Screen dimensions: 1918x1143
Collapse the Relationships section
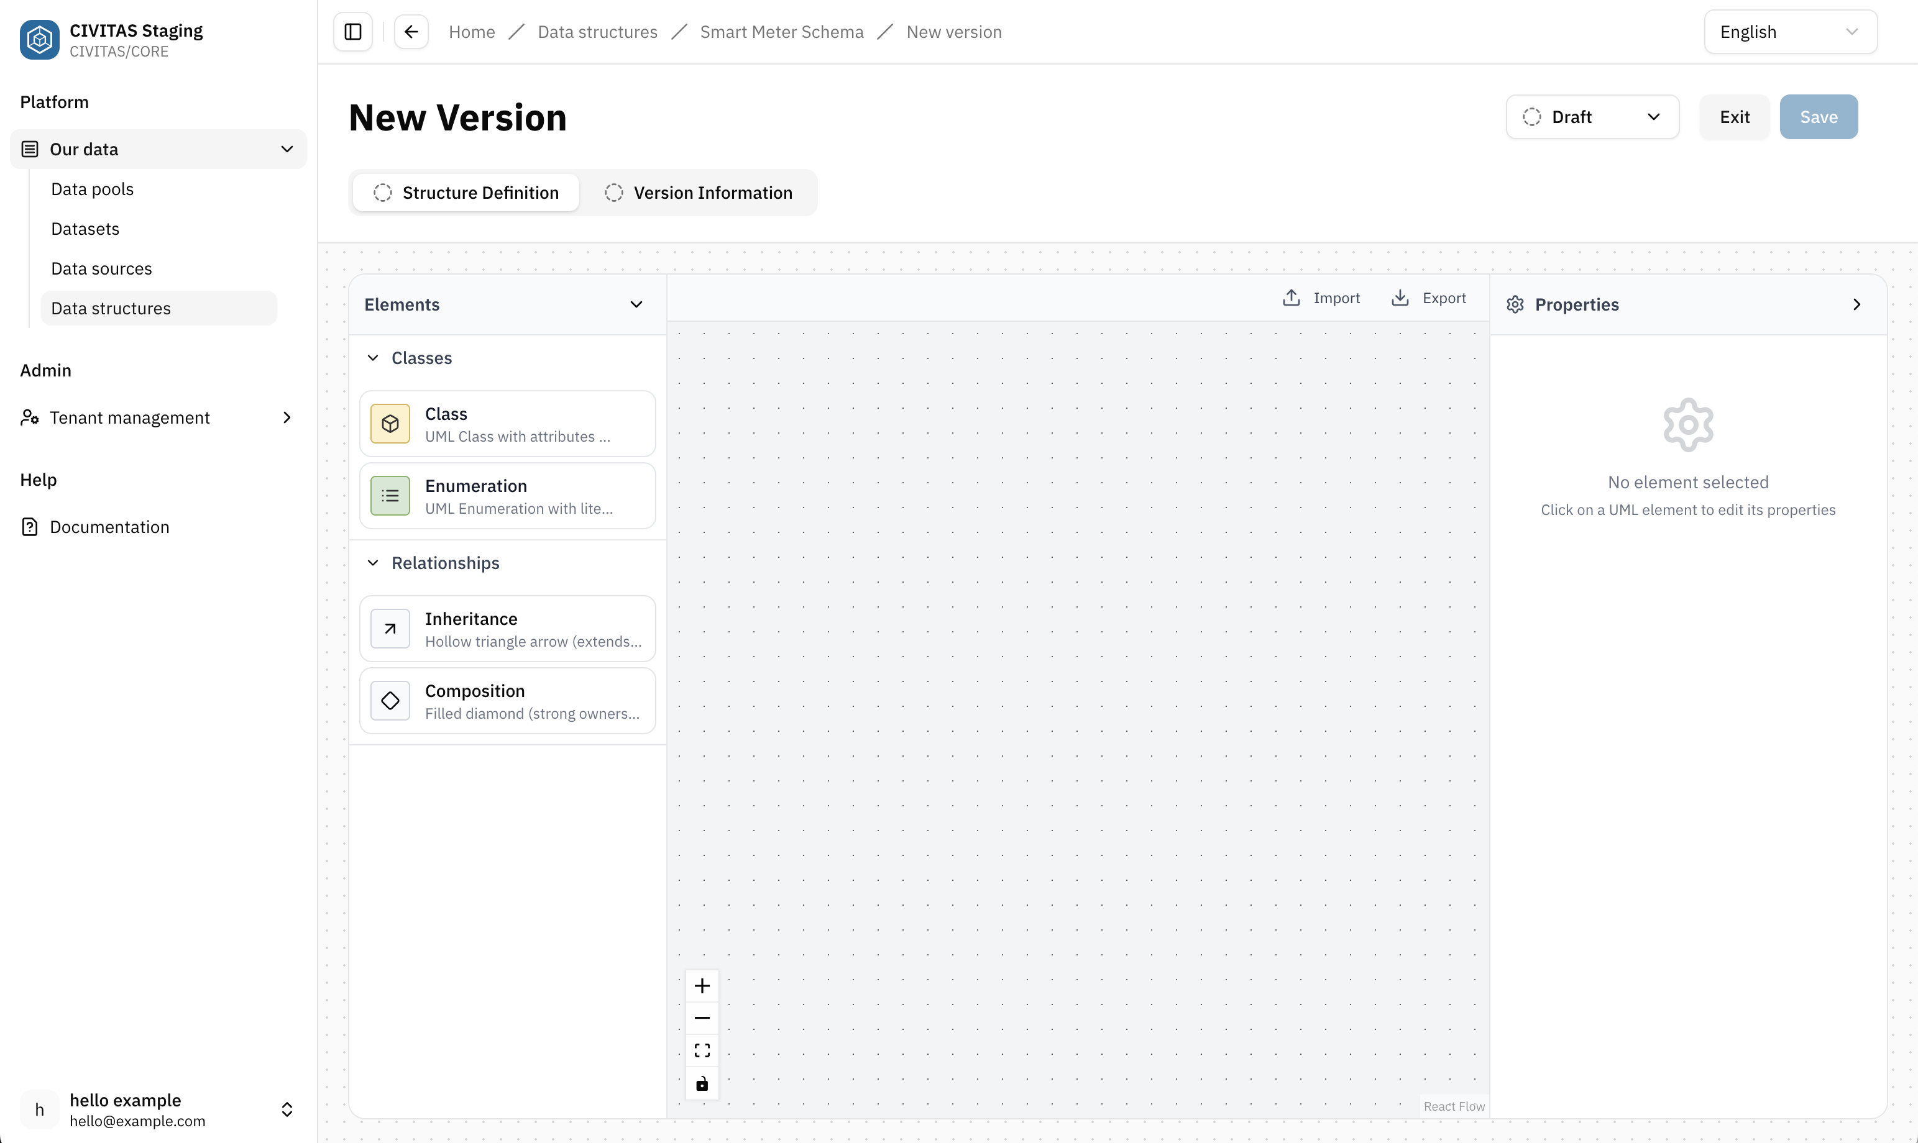tap(373, 563)
